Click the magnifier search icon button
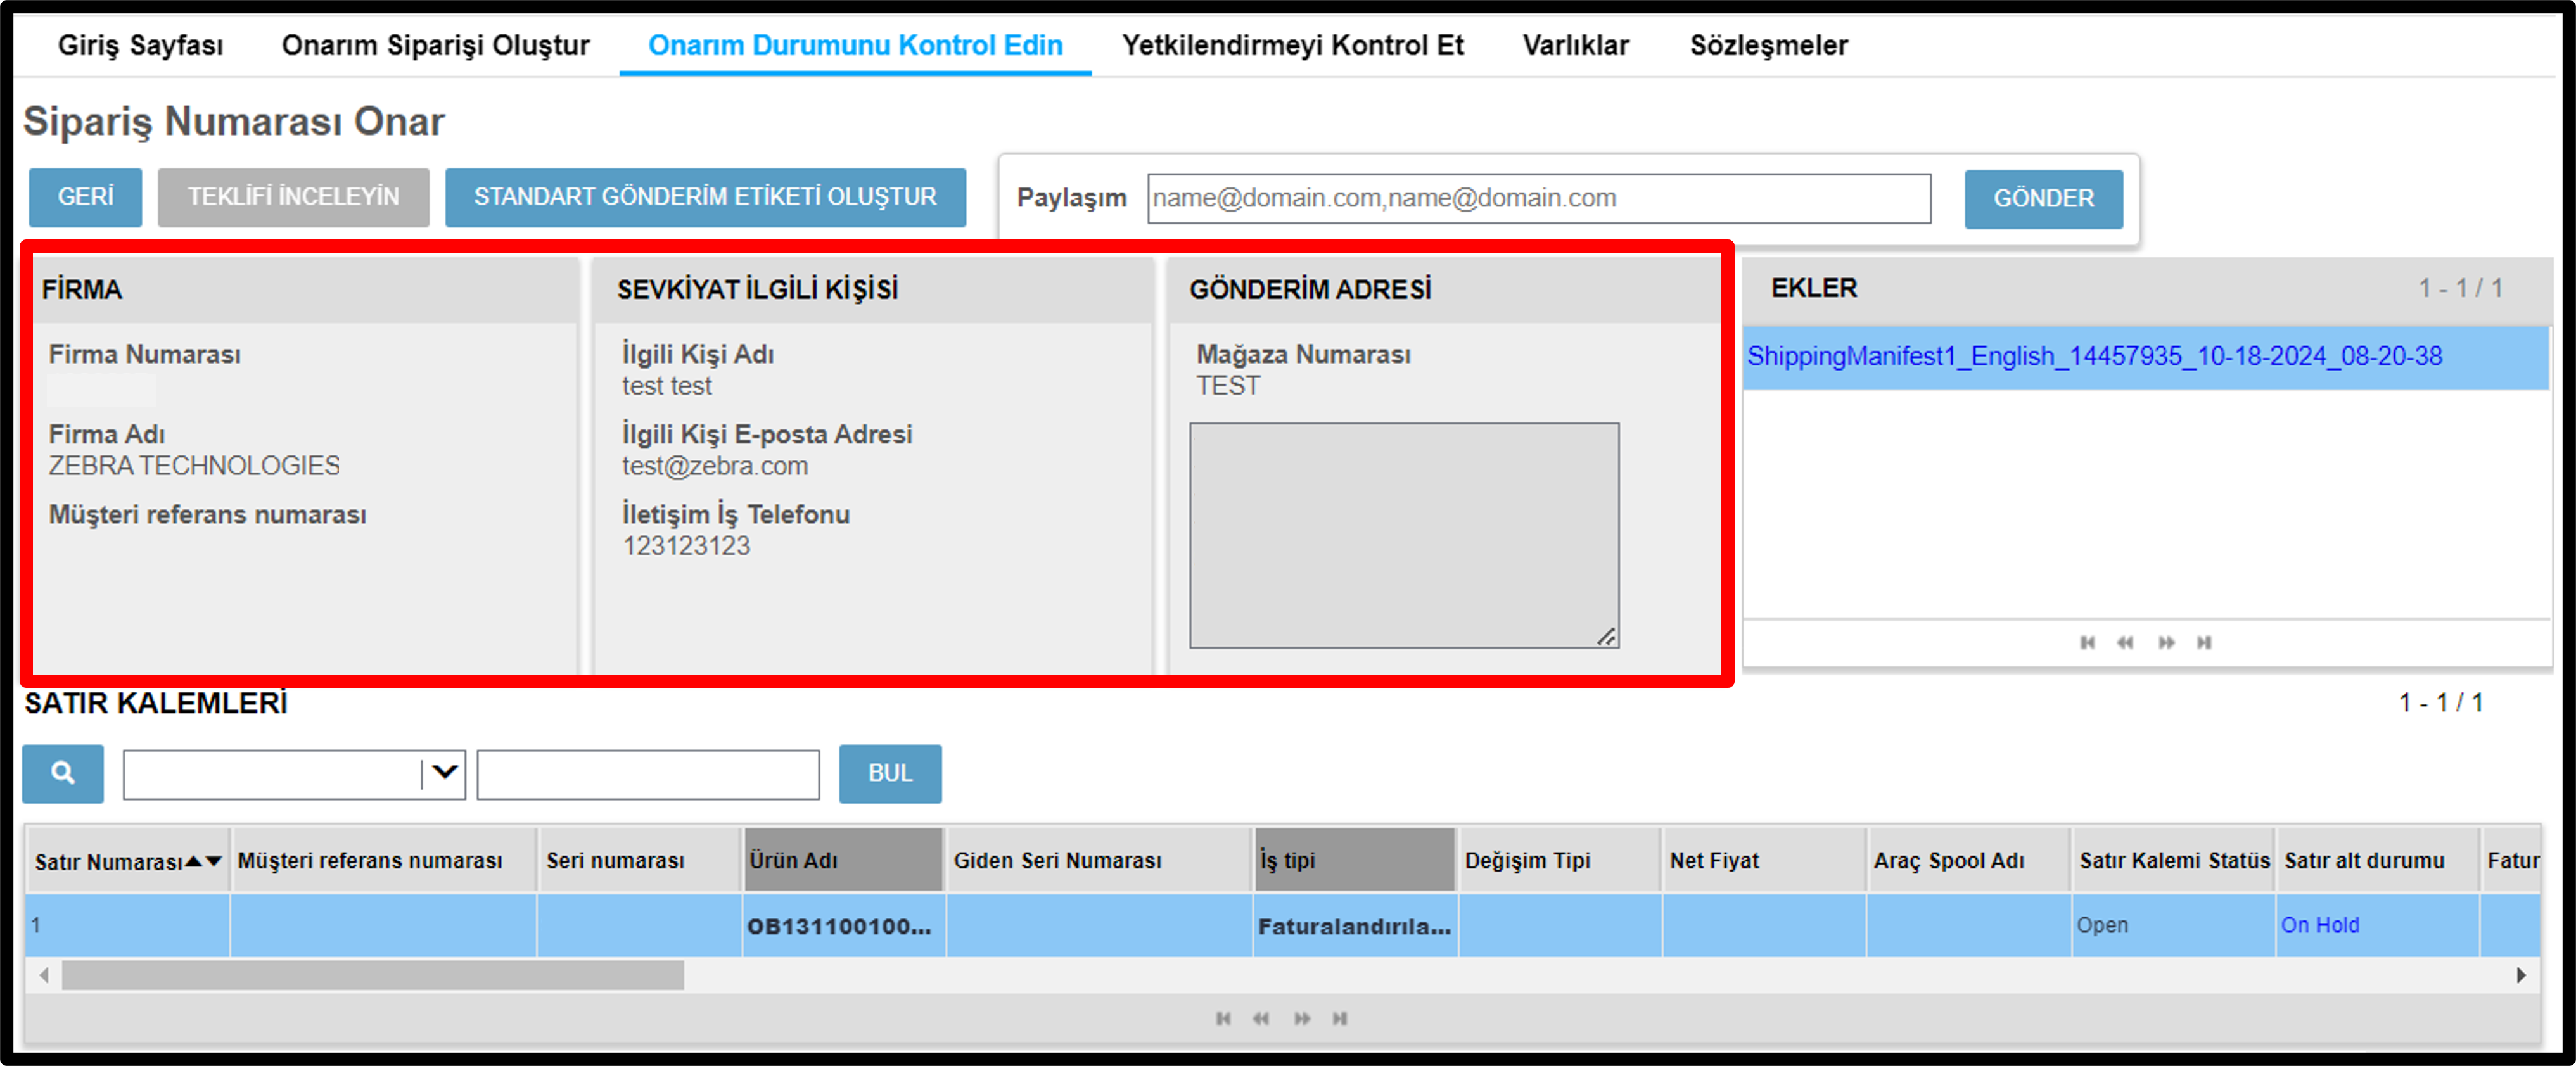The height and width of the screenshot is (1066, 2576). click(63, 773)
